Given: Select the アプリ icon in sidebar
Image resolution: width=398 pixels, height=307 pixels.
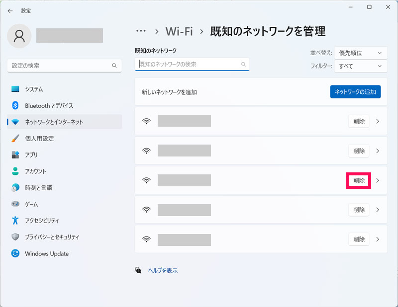Looking at the screenshot, I should (x=15, y=154).
